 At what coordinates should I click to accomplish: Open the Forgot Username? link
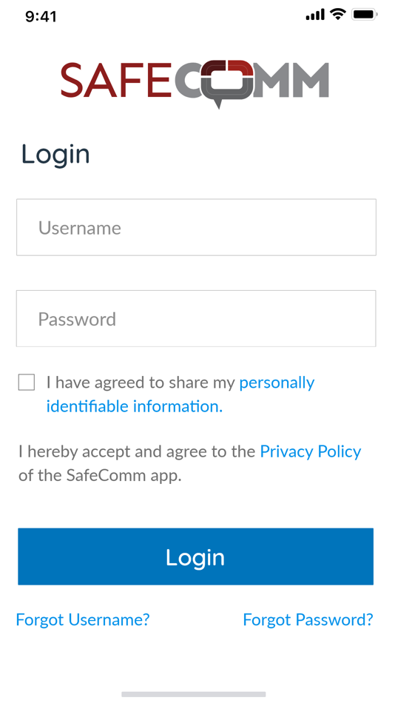(x=83, y=619)
